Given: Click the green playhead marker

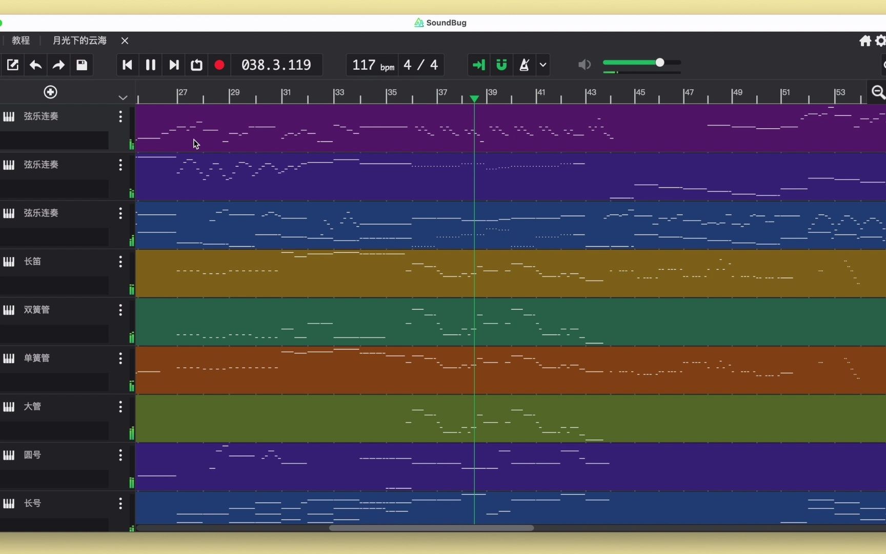Looking at the screenshot, I should (x=474, y=98).
